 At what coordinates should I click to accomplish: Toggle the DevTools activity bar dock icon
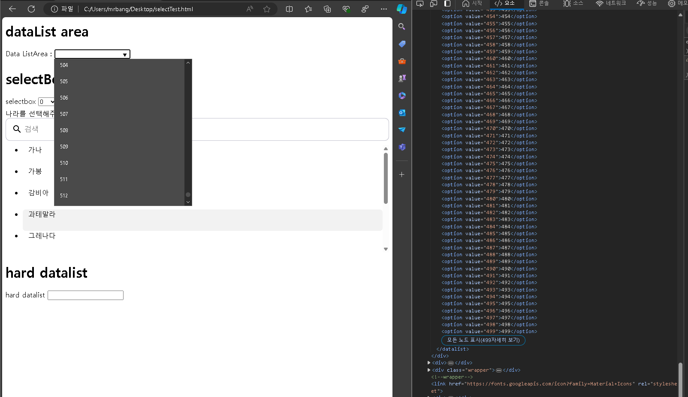coord(447,3)
